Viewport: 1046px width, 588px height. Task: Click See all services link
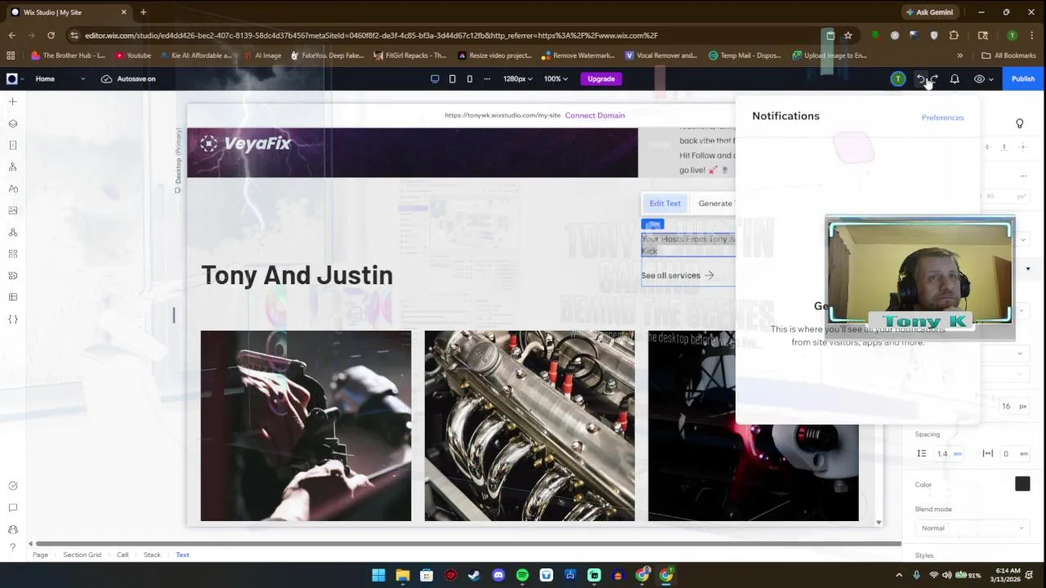point(677,275)
